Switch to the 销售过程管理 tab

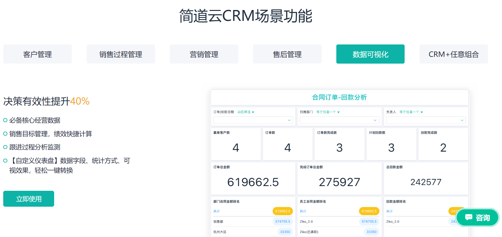121,54
